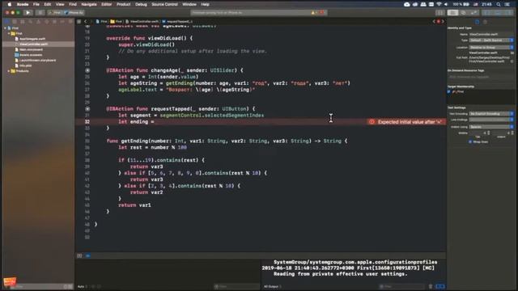Run the project with the Play button

coord(28,13)
